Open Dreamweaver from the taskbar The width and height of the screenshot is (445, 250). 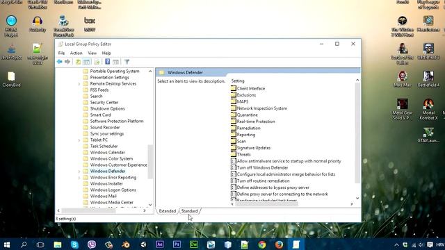tap(194, 244)
